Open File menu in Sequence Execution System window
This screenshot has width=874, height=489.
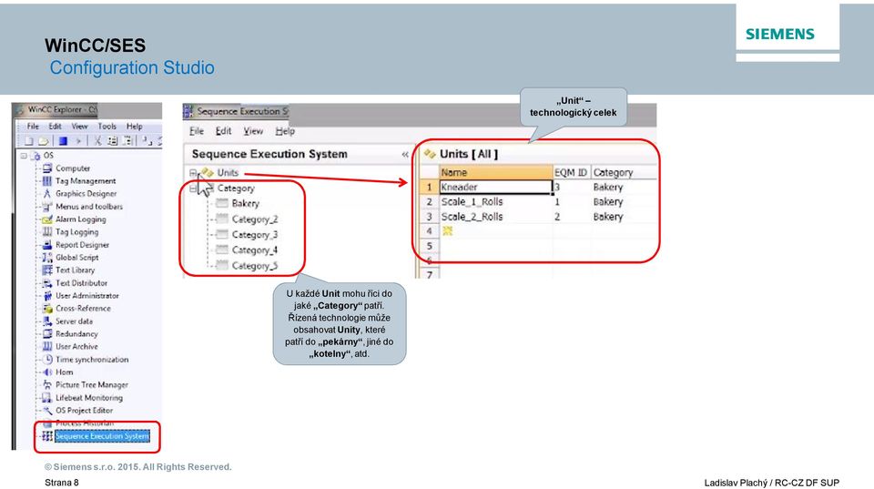click(x=197, y=131)
